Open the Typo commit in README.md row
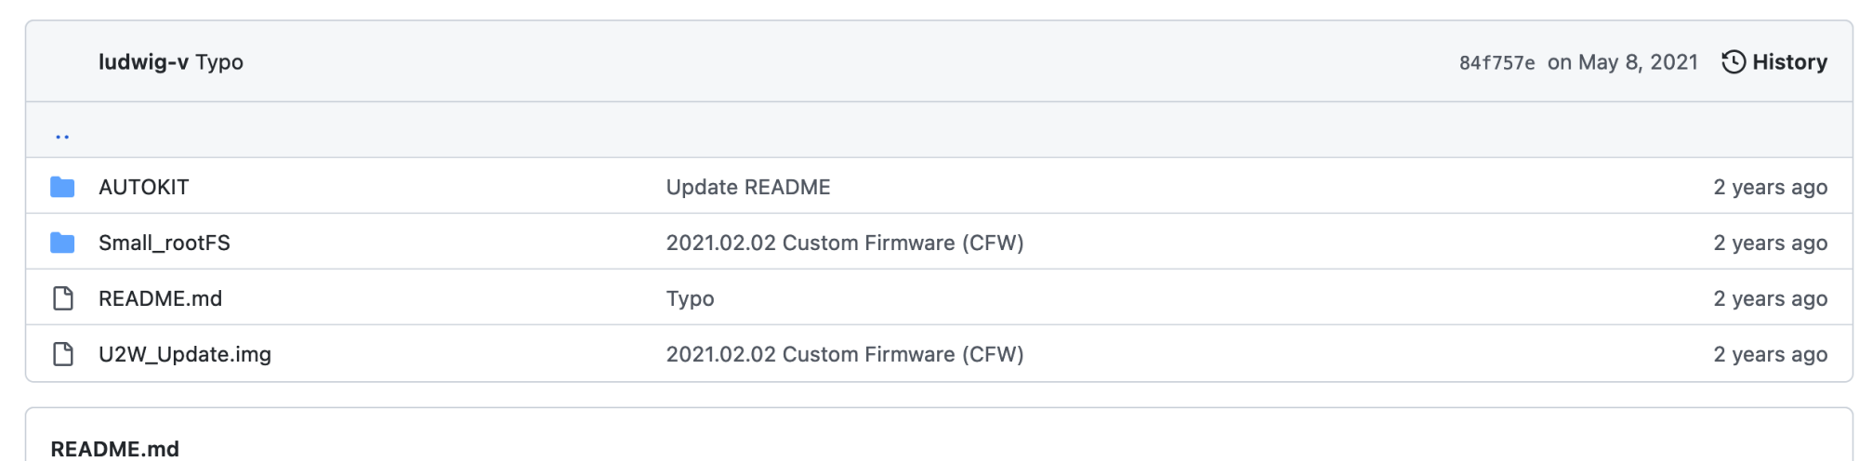Image resolution: width=1859 pixels, height=461 pixels. point(690,298)
